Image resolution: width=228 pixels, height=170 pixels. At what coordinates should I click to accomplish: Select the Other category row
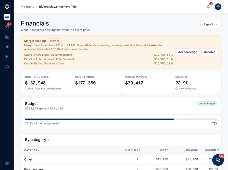(121, 159)
